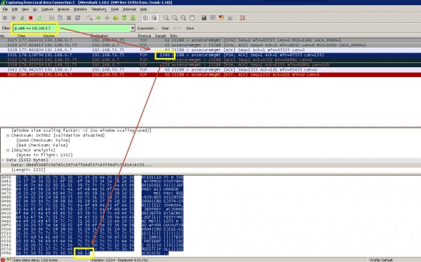Jump to first packet icon
421x262 pixels.
[x=124, y=18]
